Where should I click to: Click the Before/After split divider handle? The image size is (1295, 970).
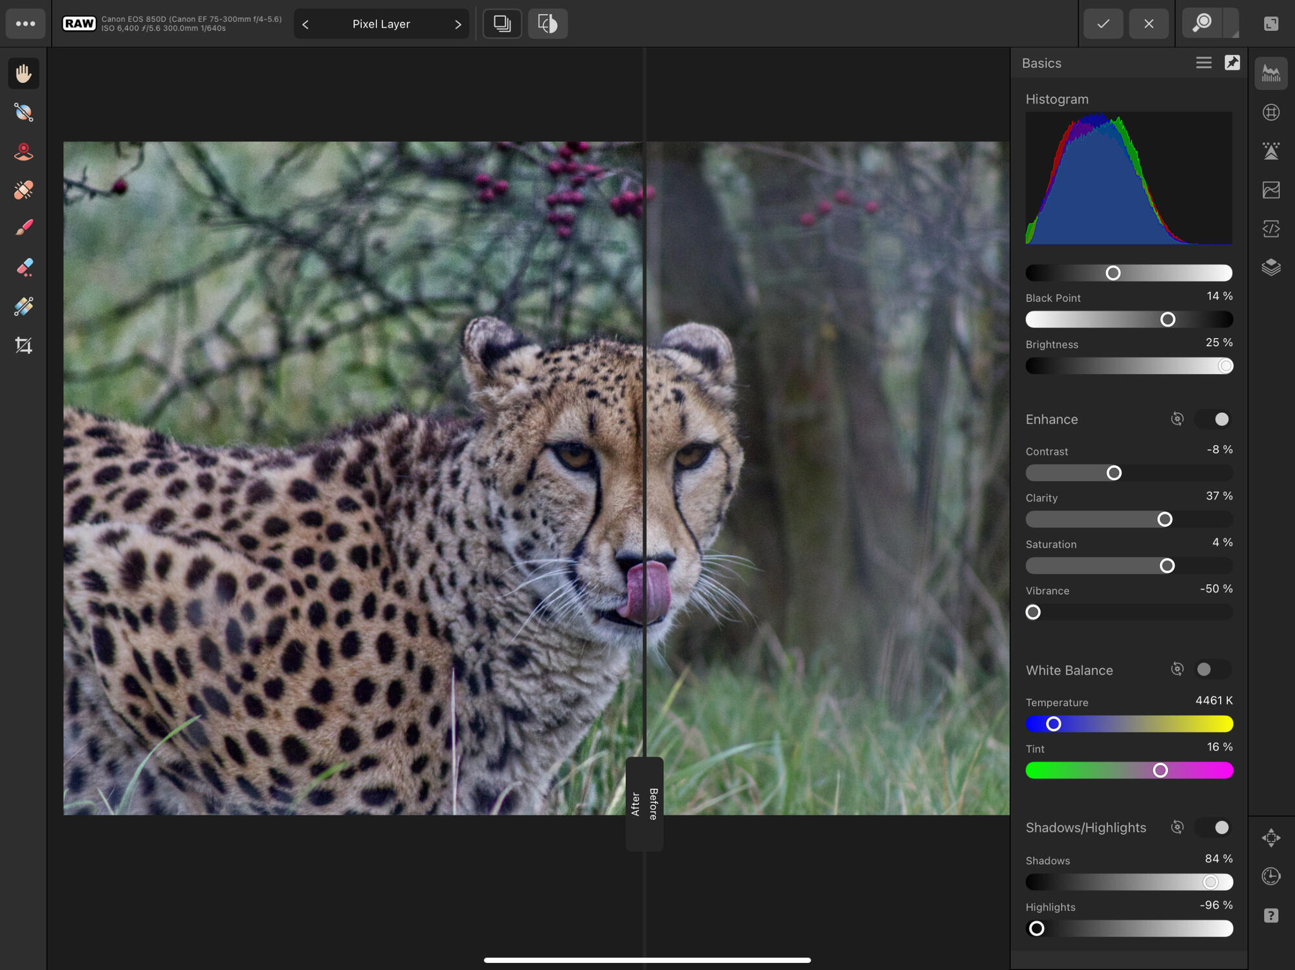(645, 804)
